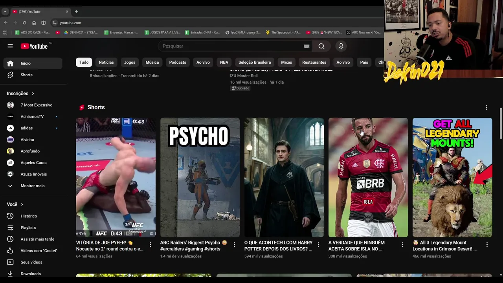Play the PSYCHO ARC Raiders short thumbnail

click(200, 177)
